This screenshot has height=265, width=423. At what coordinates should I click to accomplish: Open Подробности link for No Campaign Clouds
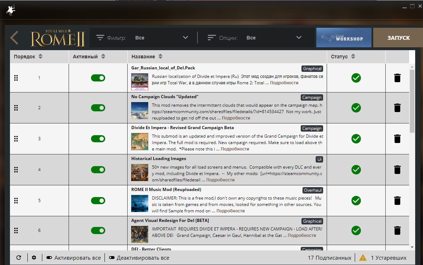point(236,118)
